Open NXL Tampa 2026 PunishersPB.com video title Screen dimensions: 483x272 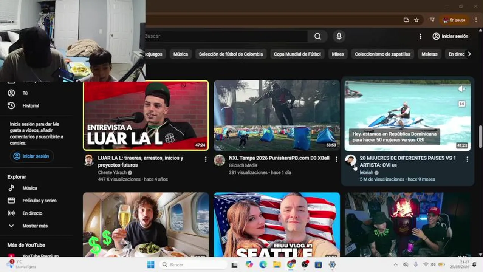(x=279, y=158)
